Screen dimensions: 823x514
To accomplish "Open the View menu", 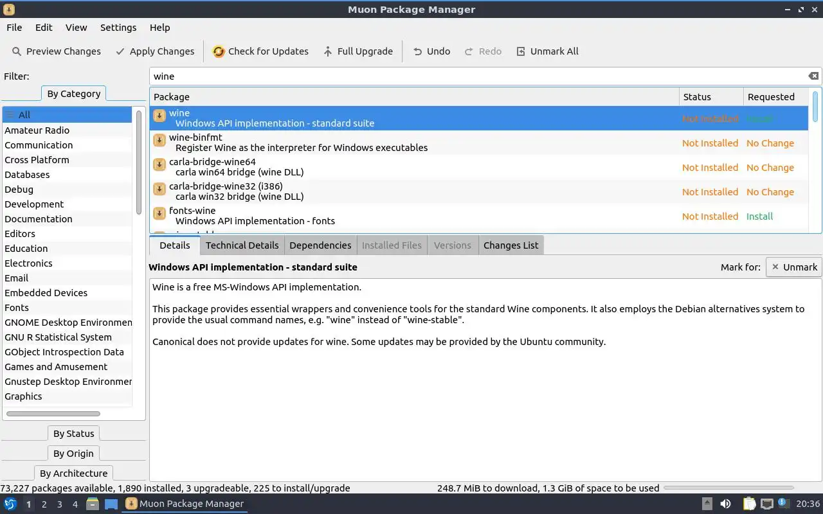I will click(76, 28).
